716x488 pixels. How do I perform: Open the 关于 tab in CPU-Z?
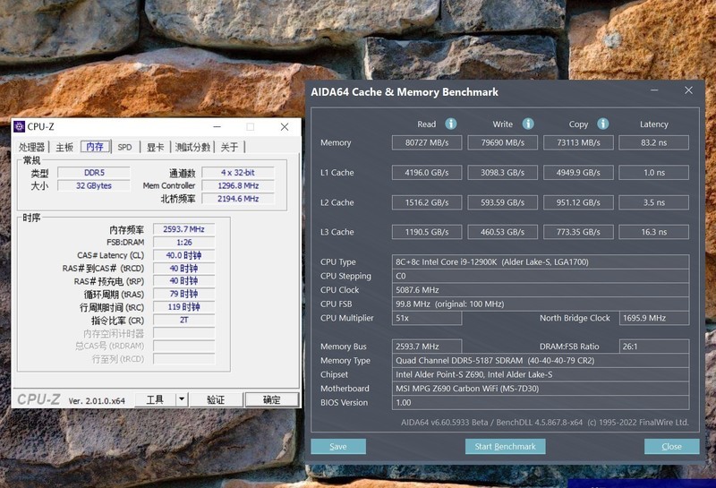229,147
